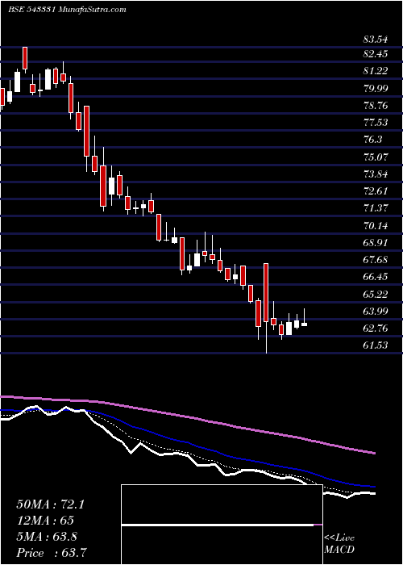
Task: Select the 82.45 price level label
Action: coord(376,54)
